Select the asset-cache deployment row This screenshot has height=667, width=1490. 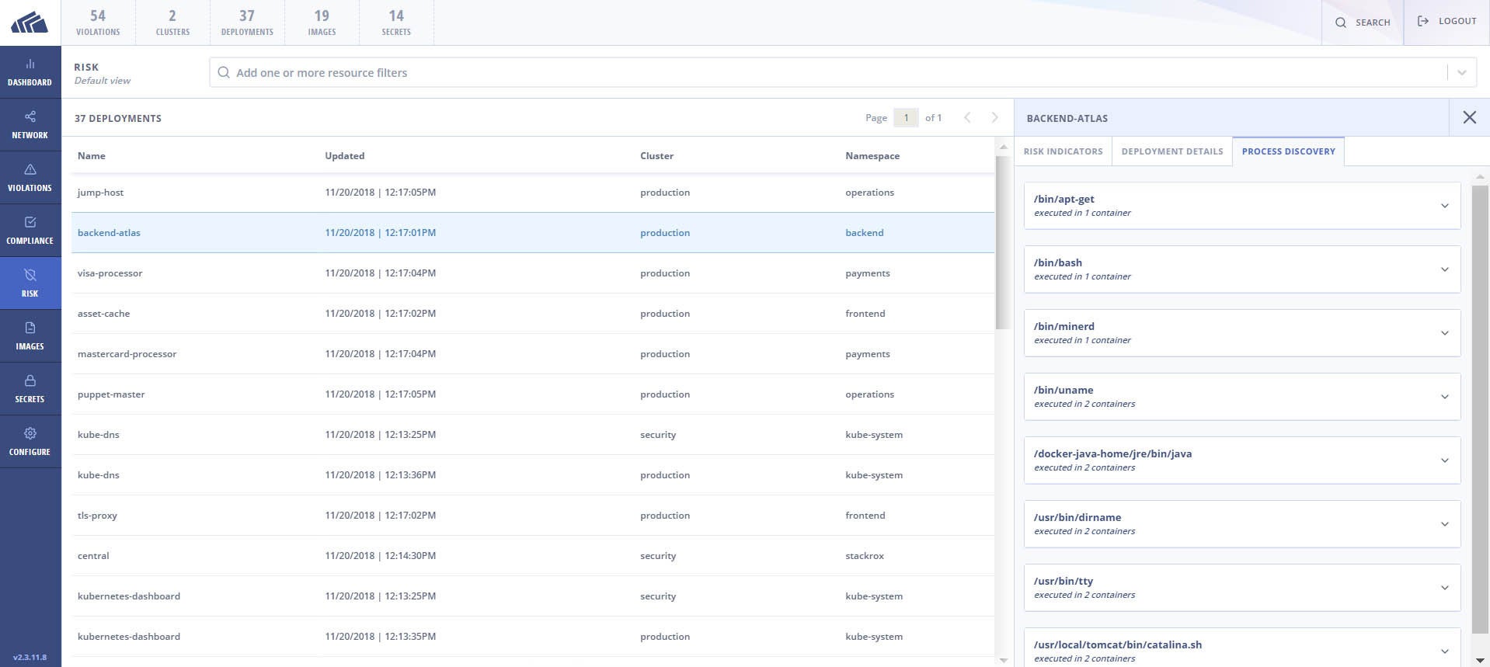tap(533, 314)
